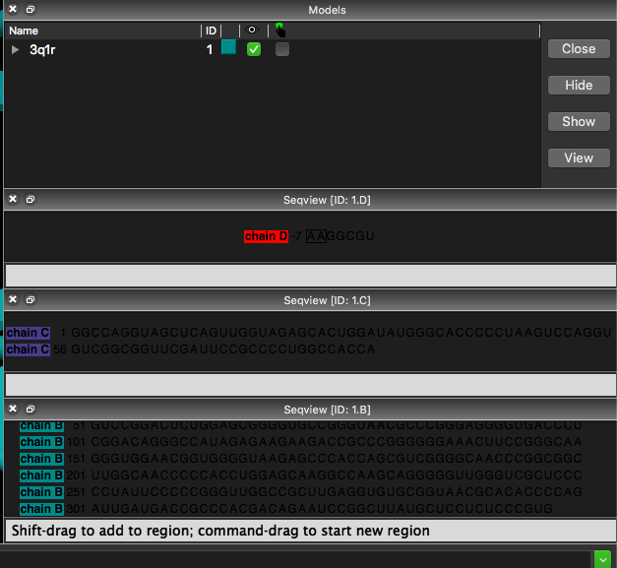Float the Models panel using the undock icon
This screenshot has height=568, width=617.
(31, 10)
